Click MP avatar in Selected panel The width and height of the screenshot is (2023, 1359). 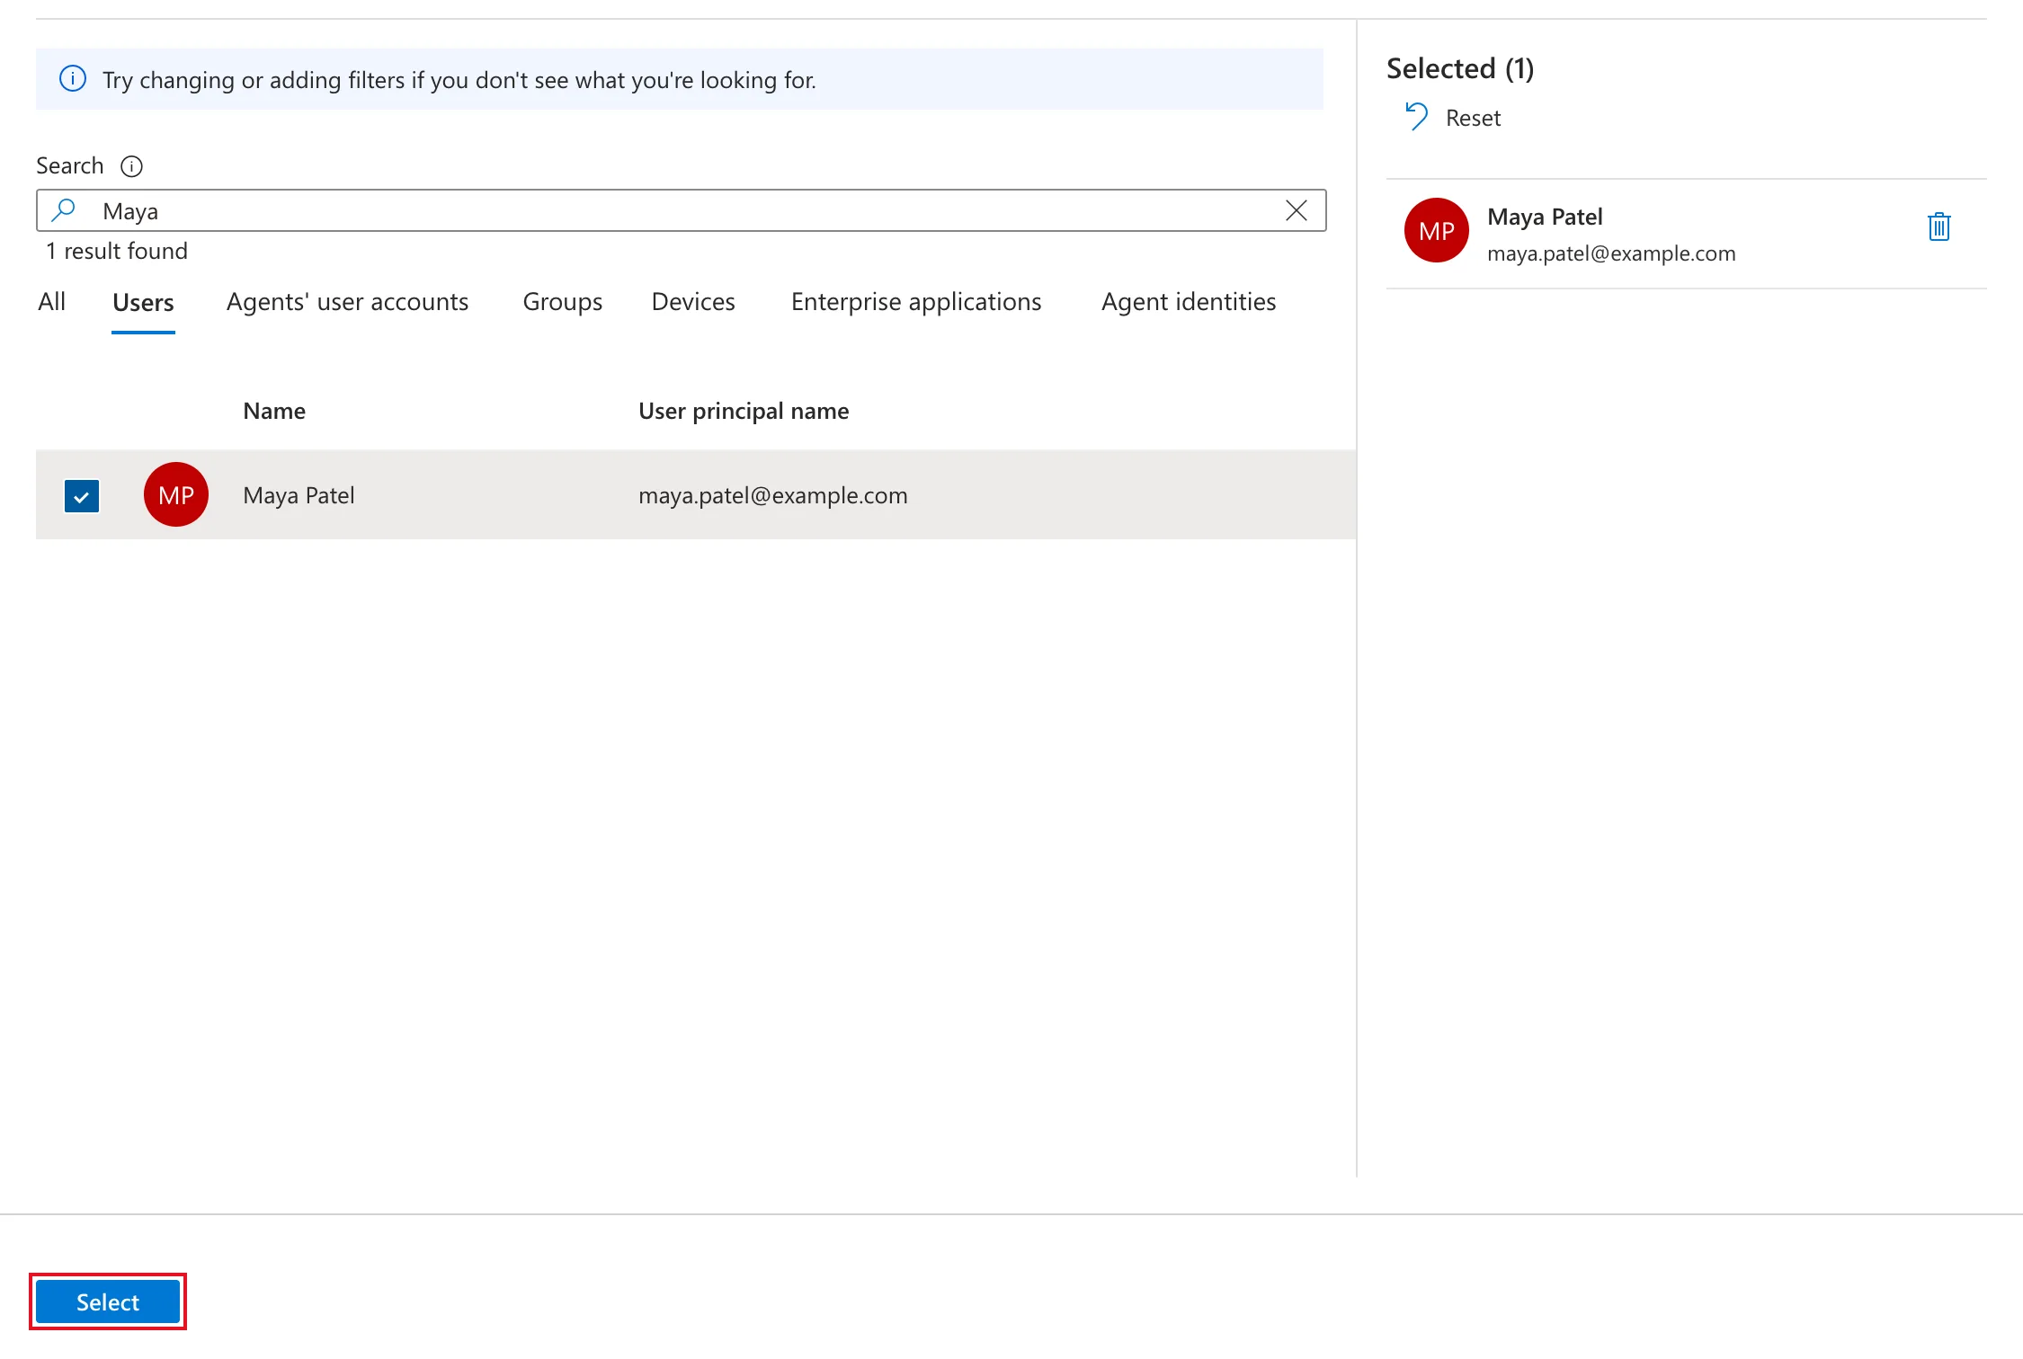click(1437, 230)
